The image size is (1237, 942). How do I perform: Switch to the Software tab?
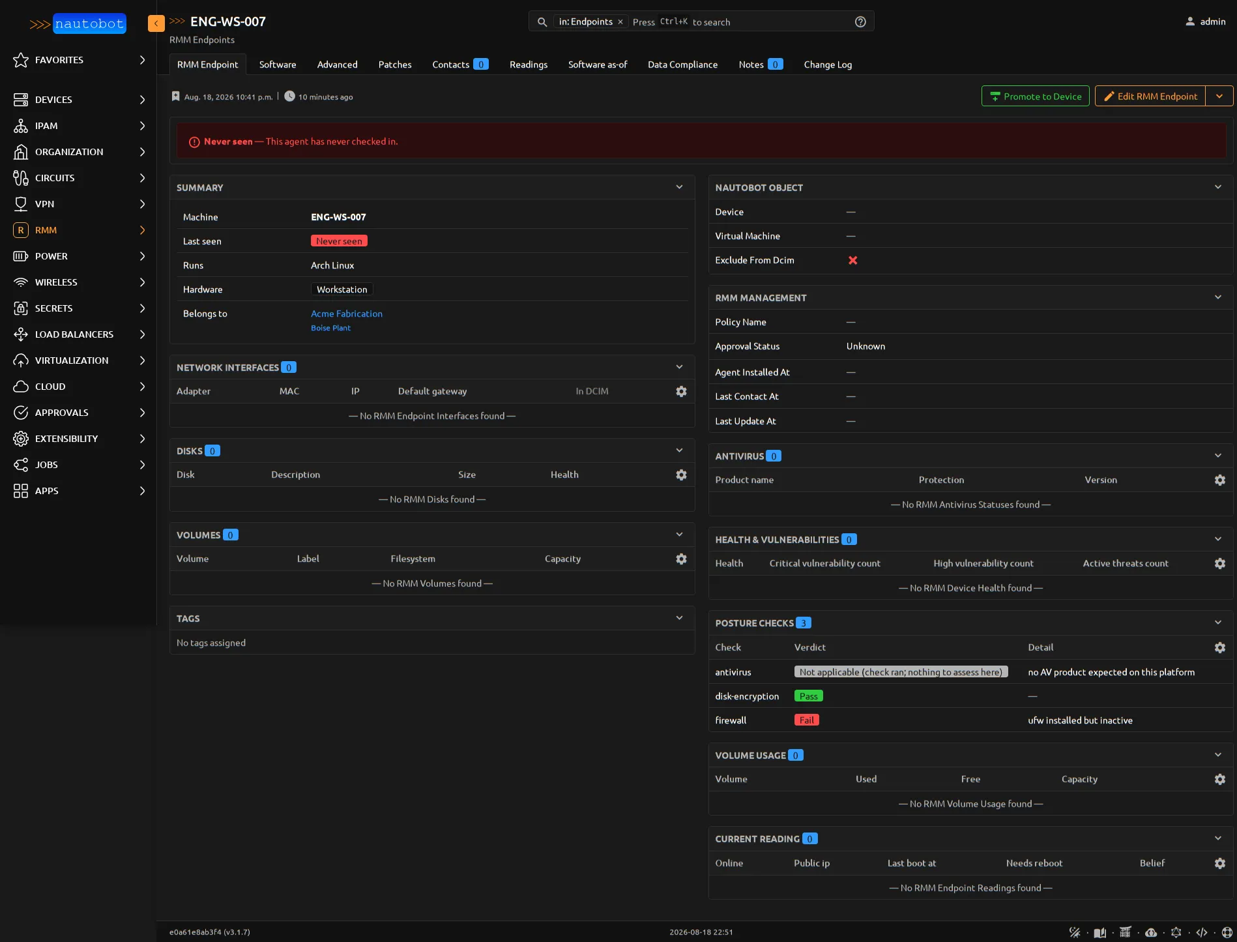[x=278, y=65]
